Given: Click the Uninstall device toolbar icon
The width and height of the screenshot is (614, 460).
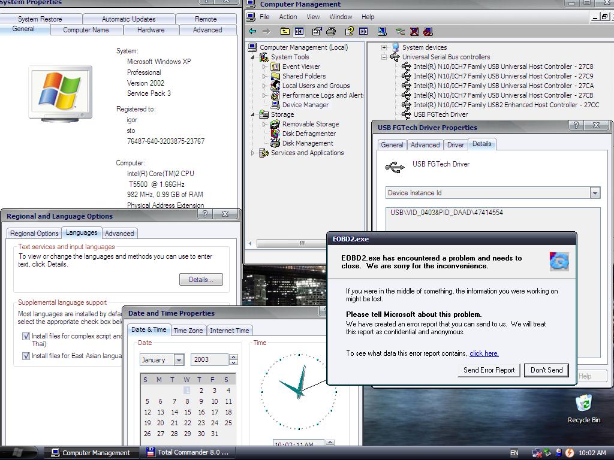Looking at the screenshot, I should point(414,31).
